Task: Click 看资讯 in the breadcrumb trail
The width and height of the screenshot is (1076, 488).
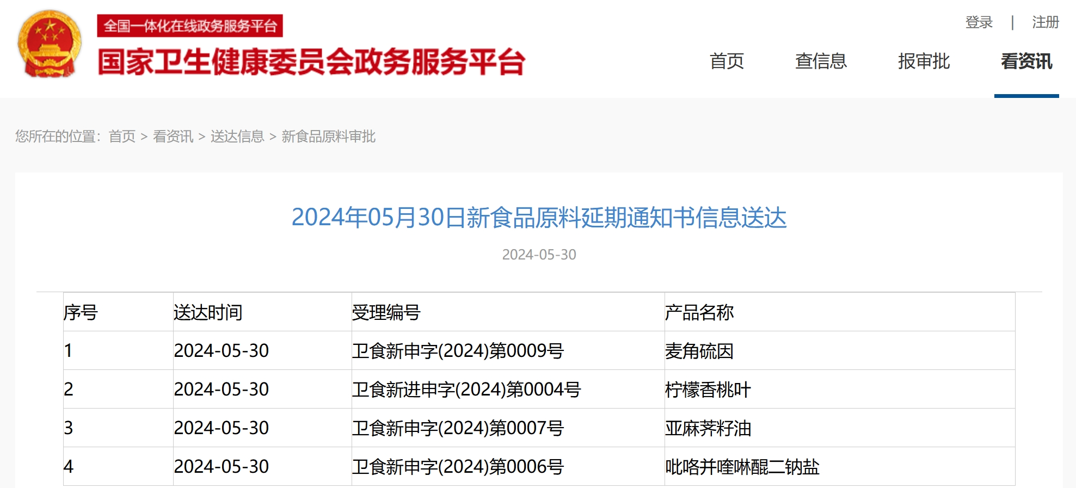Action: click(x=173, y=137)
